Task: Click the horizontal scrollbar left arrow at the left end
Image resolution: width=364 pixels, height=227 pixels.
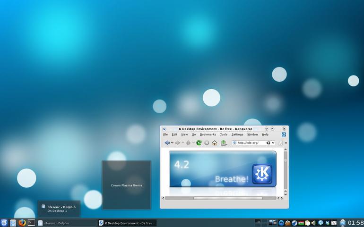Action: pyautogui.click(x=163, y=198)
